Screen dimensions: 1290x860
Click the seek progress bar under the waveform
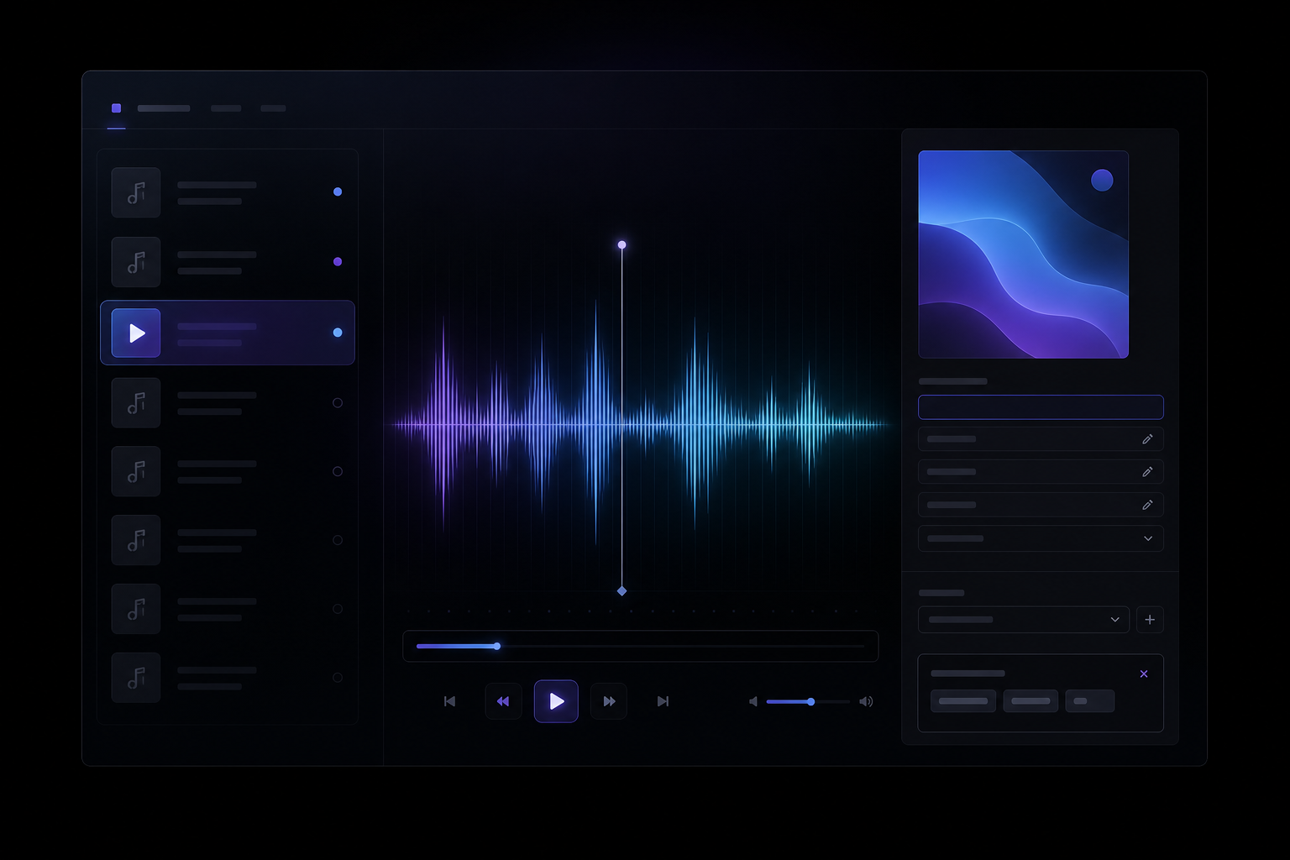(641, 647)
